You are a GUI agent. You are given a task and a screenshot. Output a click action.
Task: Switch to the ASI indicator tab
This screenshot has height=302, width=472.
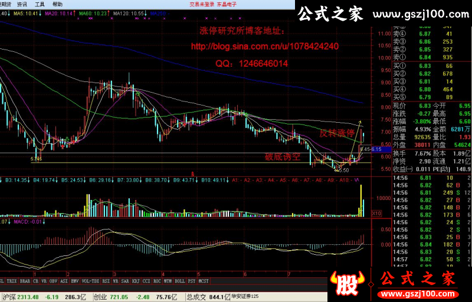(64, 281)
